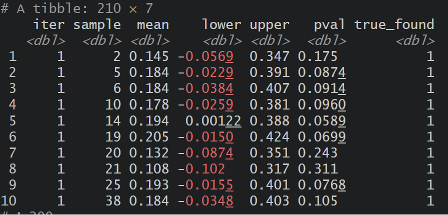The height and width of the screenshot is (215, 448).
Task: Click the upper value 0.317
Action: (x=269, y=169)
